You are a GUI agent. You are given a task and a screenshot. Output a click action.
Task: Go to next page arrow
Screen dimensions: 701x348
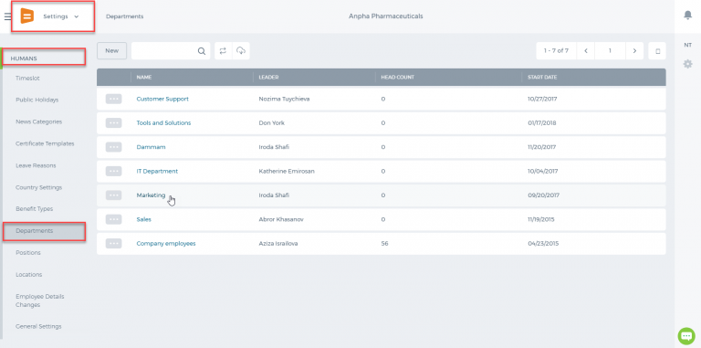(634, 51)
